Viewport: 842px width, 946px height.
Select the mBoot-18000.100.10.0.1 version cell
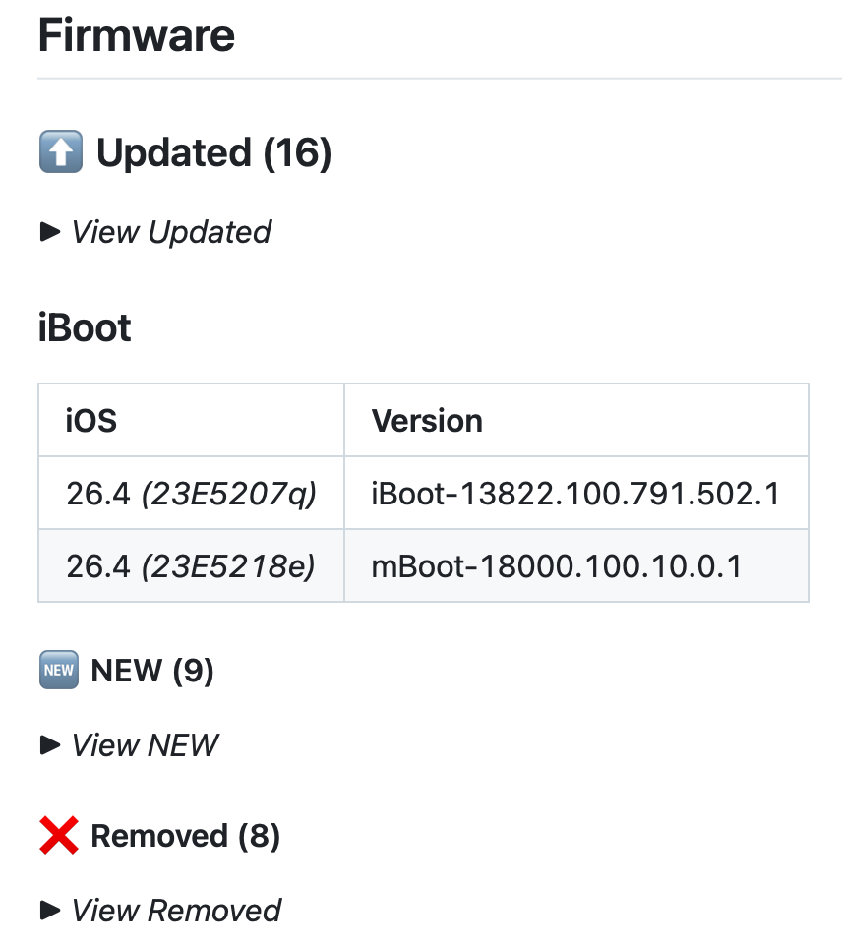[557, 566]
